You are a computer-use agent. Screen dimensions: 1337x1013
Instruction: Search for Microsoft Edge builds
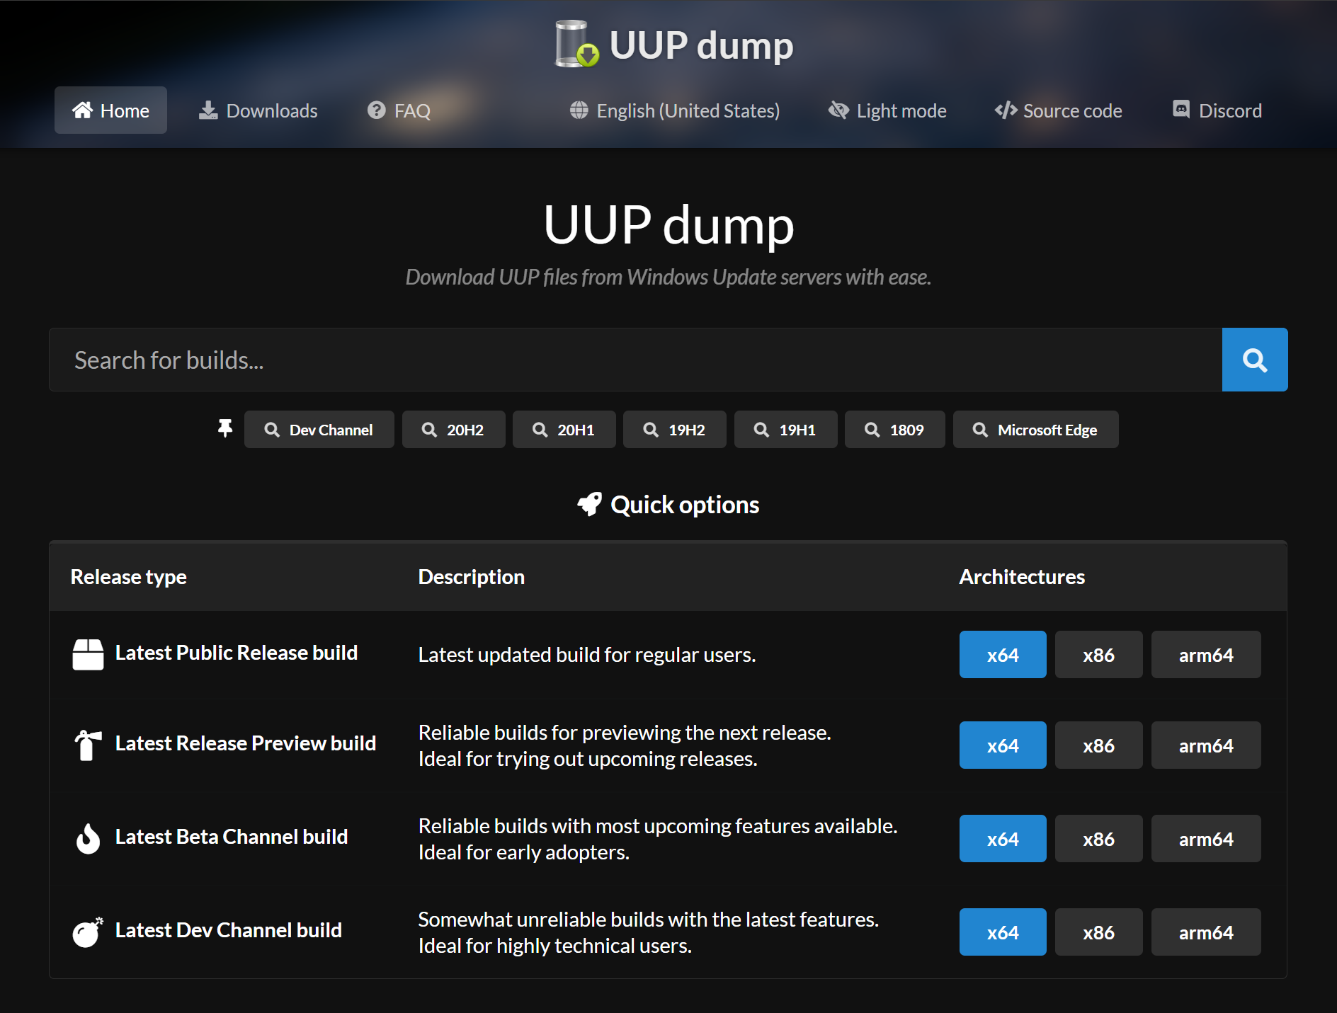click(x=1035, y=430)
